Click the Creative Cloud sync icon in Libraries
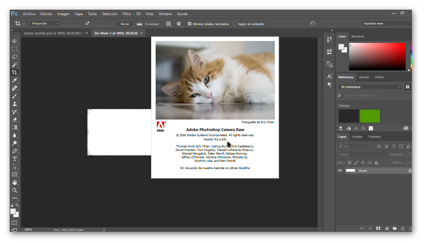 tap(406, 128)
